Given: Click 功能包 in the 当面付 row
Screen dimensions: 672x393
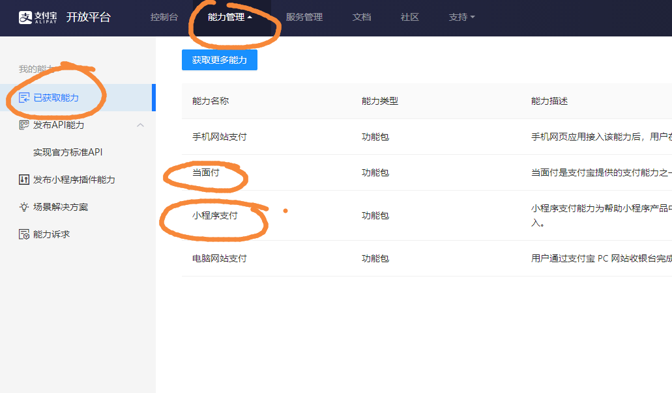Looking at the screenshot, I should [x=375, y=173].
